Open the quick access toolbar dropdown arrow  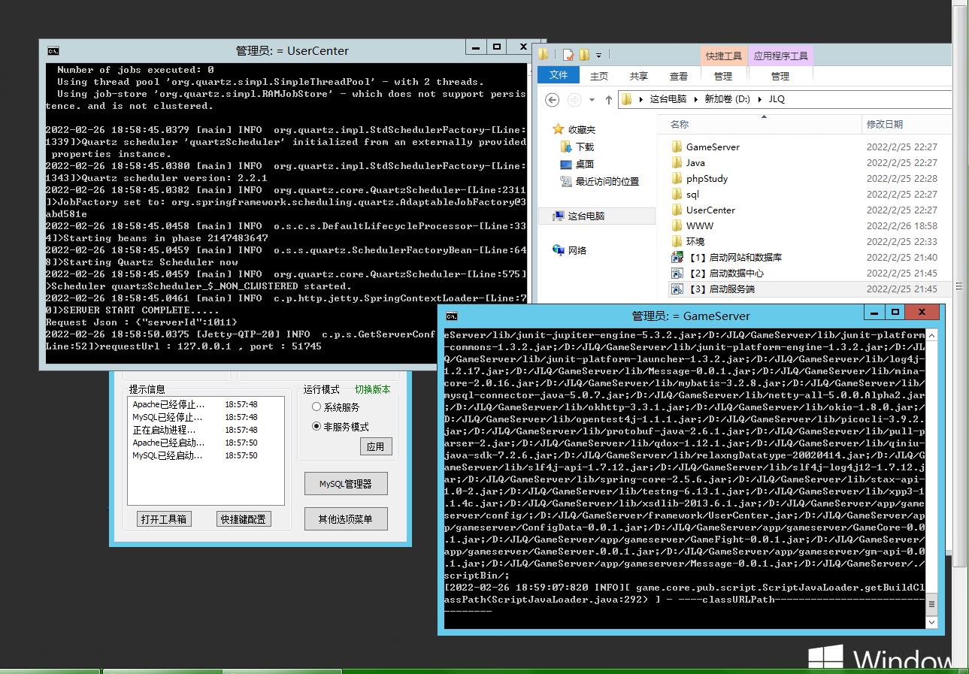599,55
